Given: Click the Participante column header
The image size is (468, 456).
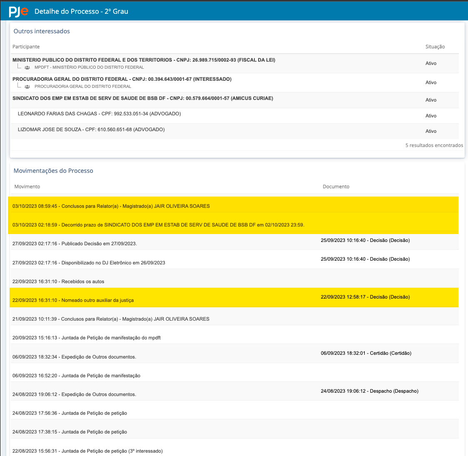Looking at the screenshot, I should (26, 47).
